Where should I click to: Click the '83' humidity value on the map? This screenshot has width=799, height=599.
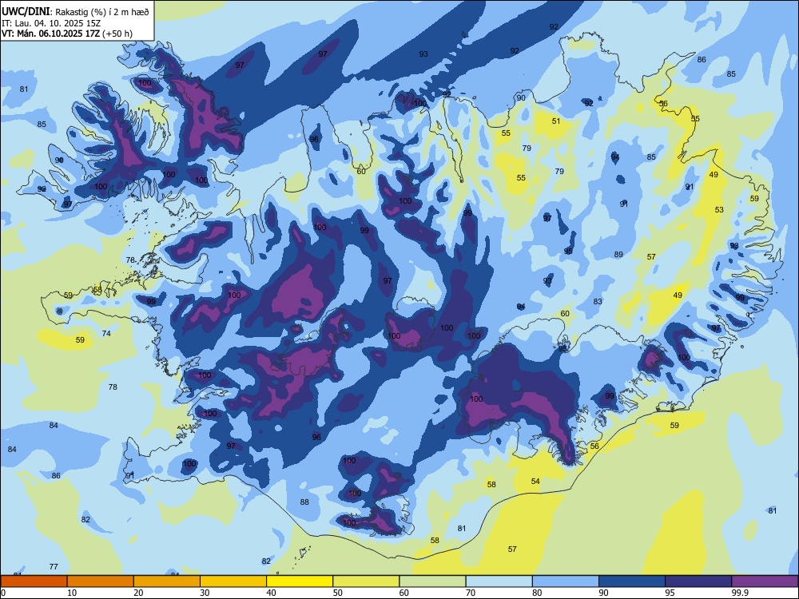[x=598, y=302]
